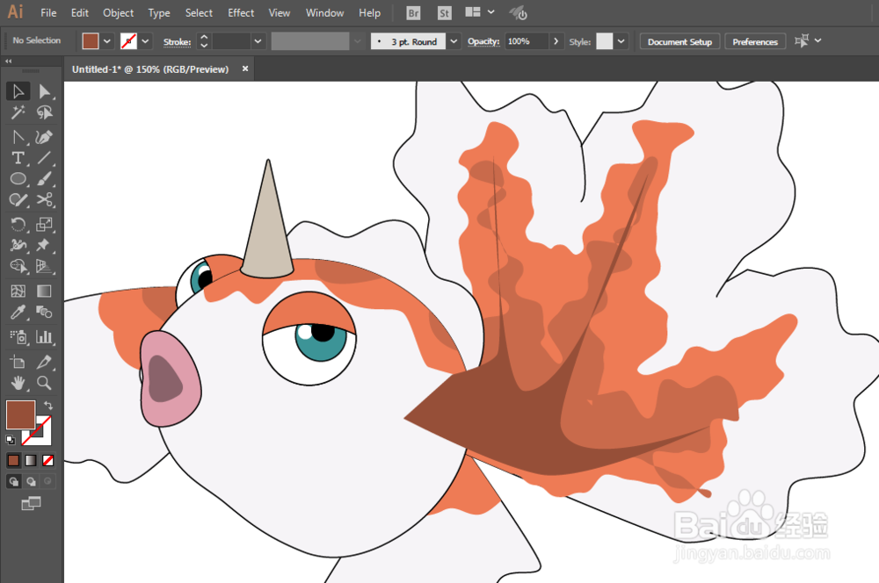Set paint mode to Gradient
Viewport: 879px width, 583px height.
click(31, 460)
